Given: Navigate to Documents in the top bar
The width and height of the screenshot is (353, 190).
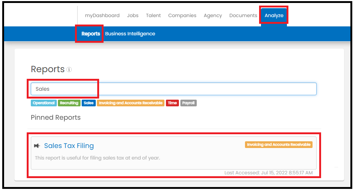Looking at the screenshot, I should 243,16.
